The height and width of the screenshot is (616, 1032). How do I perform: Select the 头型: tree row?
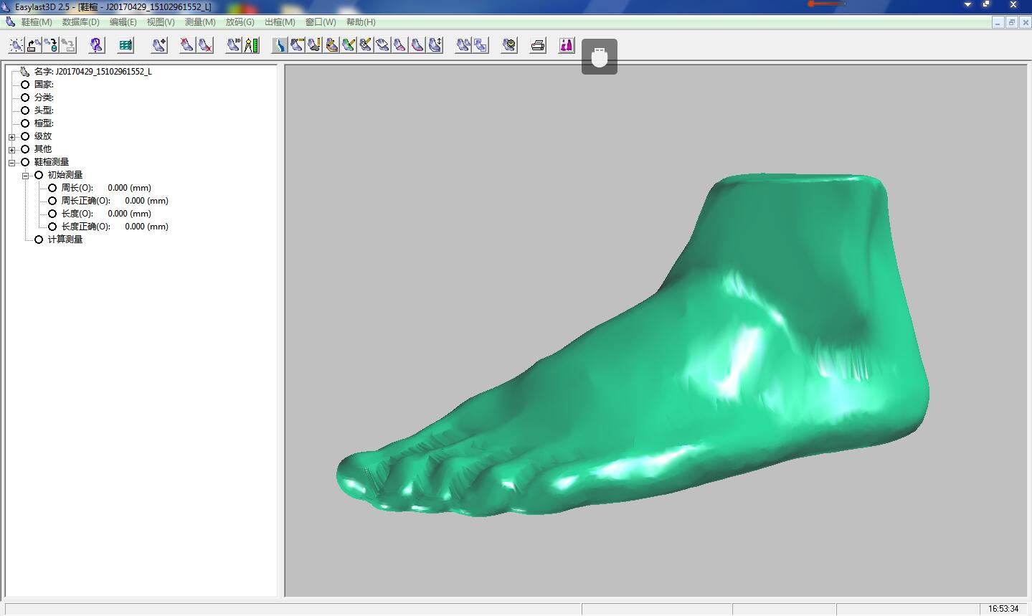44,110
